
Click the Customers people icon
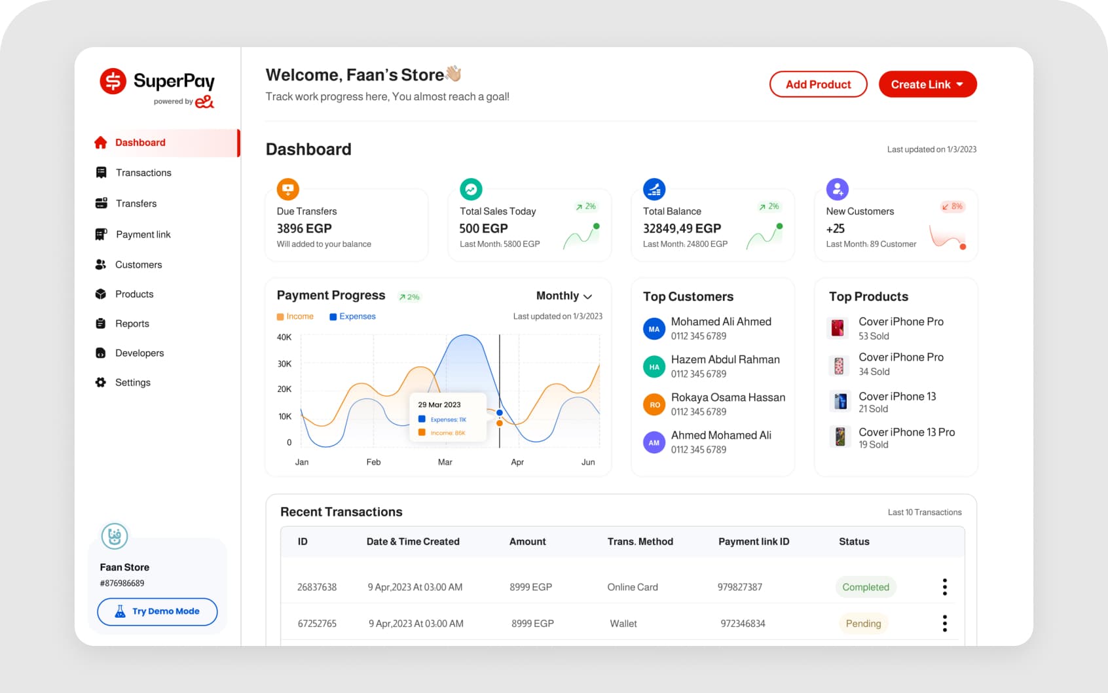tap(100, 264)
